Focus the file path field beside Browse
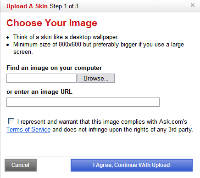 [41, 78]
